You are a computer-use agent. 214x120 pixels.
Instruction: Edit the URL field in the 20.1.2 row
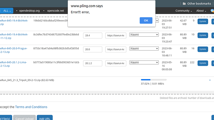click(x=116, y=63)
